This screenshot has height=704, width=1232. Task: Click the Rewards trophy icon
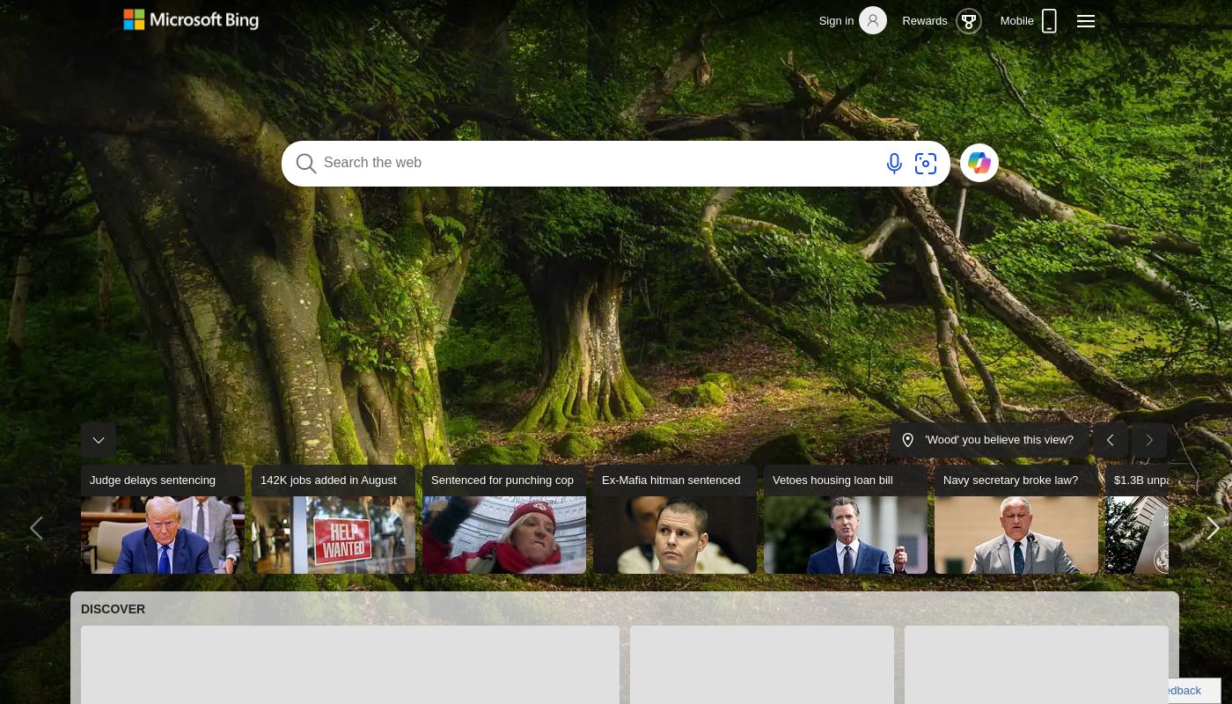point(968,21)
